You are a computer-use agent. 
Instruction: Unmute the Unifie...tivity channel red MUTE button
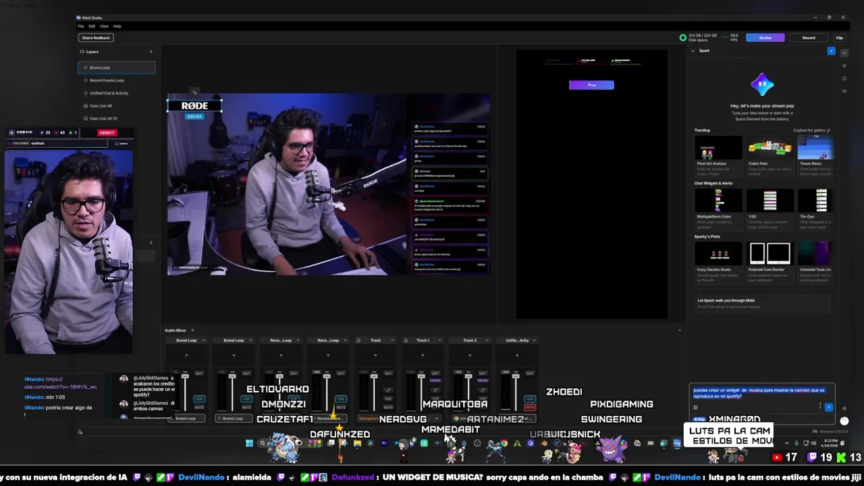pos(530,407)
